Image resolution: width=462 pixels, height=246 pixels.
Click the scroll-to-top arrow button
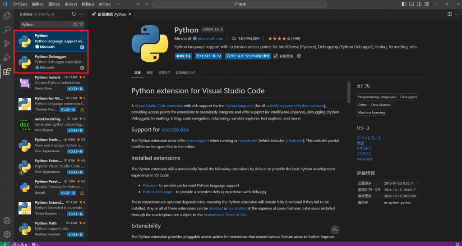click(x=334, y=230)
